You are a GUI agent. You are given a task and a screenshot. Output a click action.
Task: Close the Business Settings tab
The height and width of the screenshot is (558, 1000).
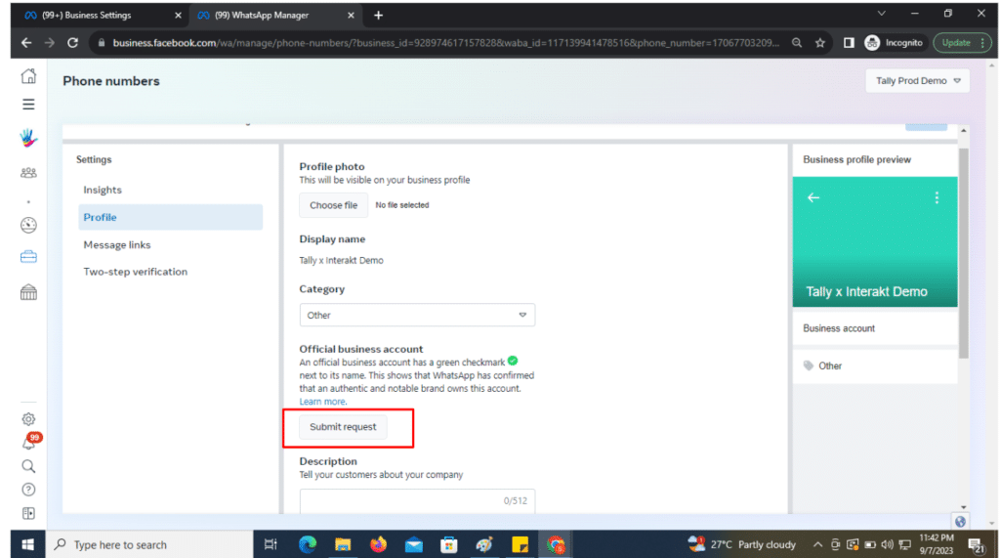click(x=178, y=16)
